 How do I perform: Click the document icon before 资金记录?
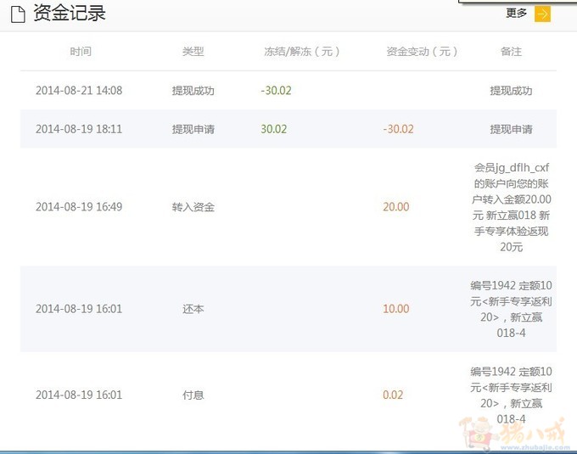18,14
